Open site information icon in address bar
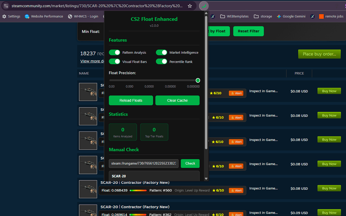 6,6
